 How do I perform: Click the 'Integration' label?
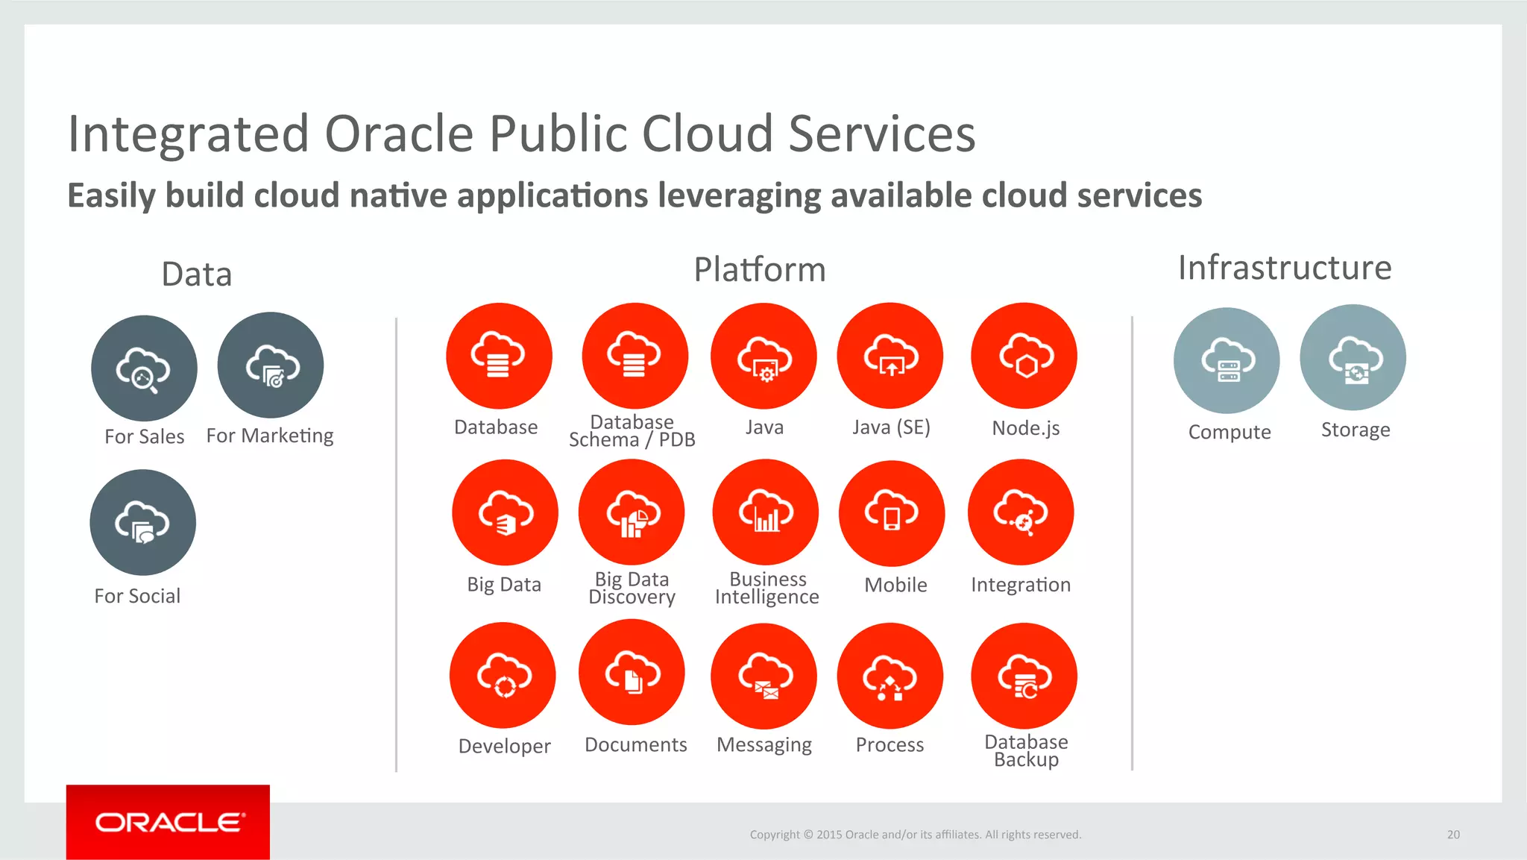click(x=1021, y=585)
